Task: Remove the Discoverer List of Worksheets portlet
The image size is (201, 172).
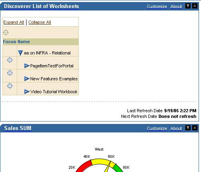Action: pyautogui.click(x=195, y=6)
